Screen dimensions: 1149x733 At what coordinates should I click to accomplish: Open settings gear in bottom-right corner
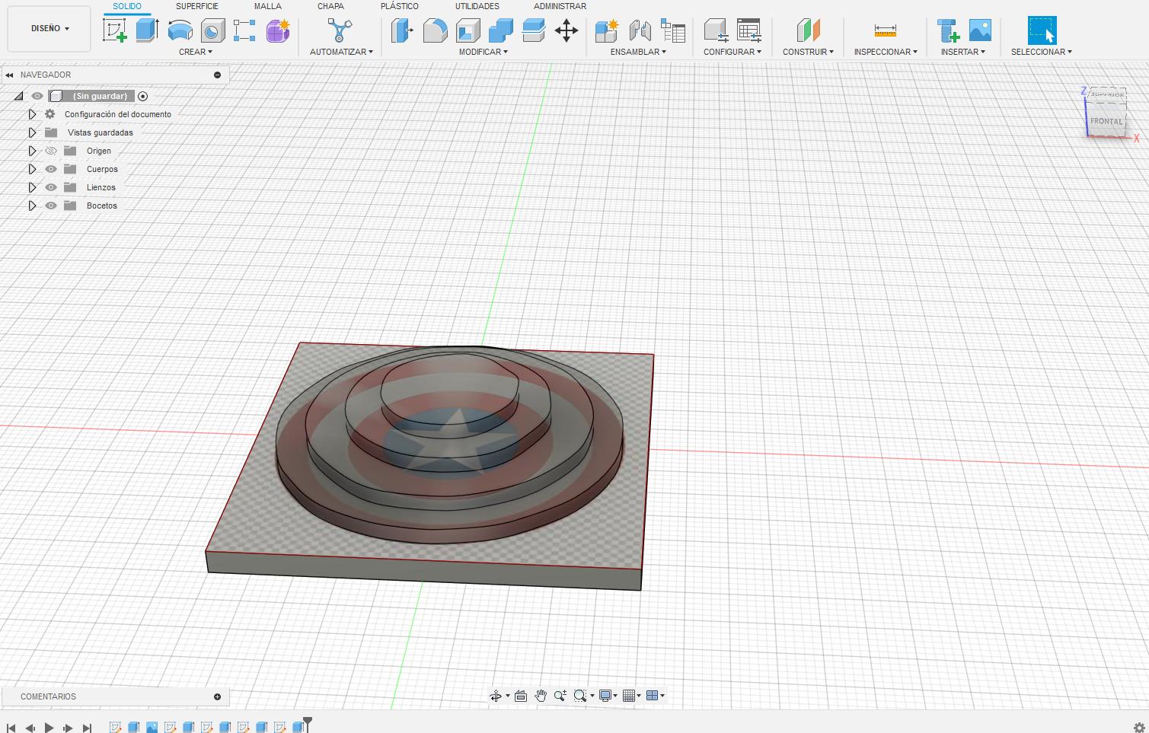[1139, 728]
